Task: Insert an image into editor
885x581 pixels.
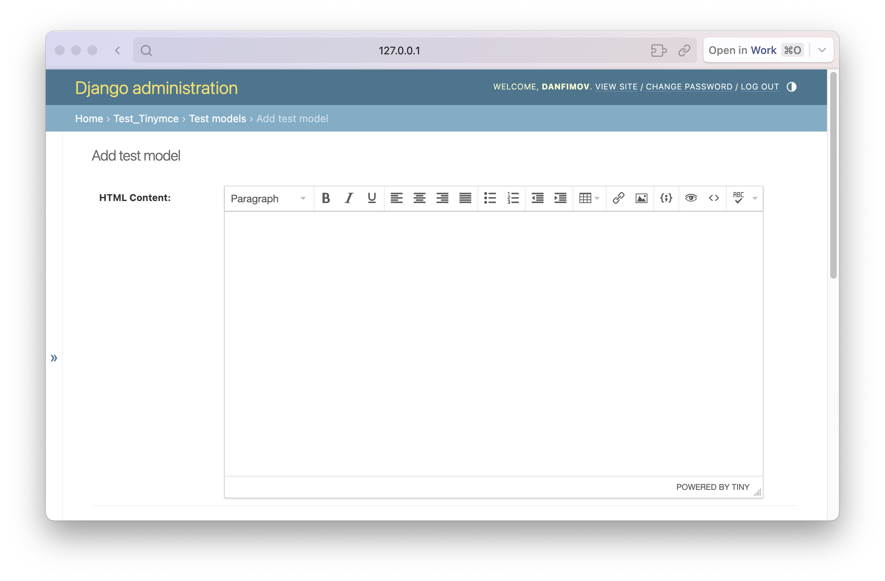Action: click(641, 198)
